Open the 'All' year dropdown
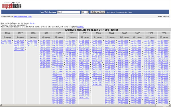This screenshot has height=107, width=171. coord(85,12)
